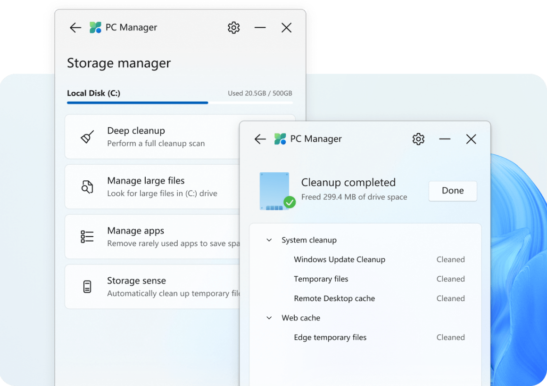Open the Storage sense option

156,286
